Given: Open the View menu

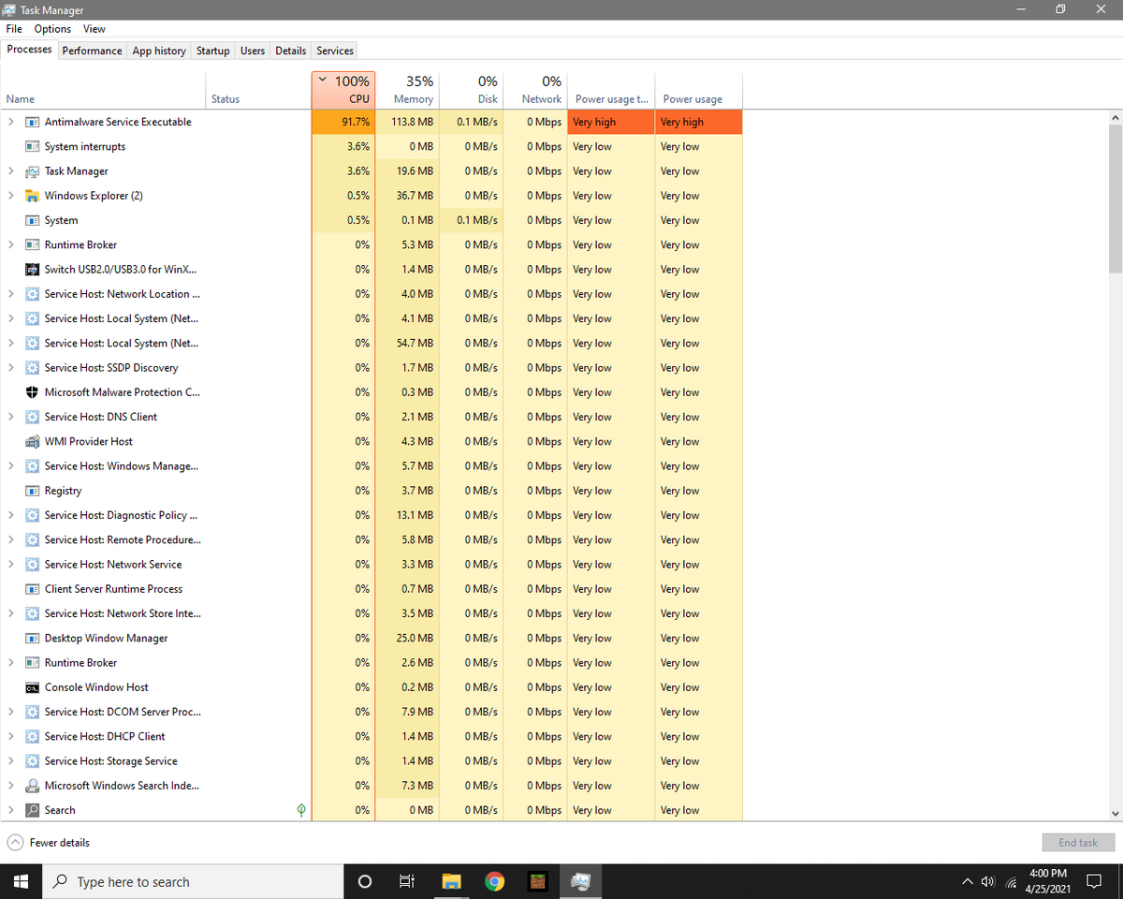Looking at the screenshot, I should pos(95,29).
